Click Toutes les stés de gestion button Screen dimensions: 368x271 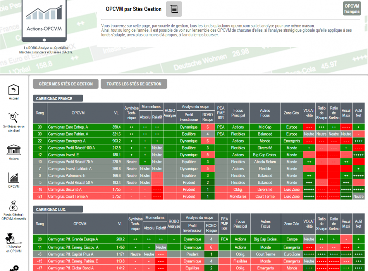point(134,84)
